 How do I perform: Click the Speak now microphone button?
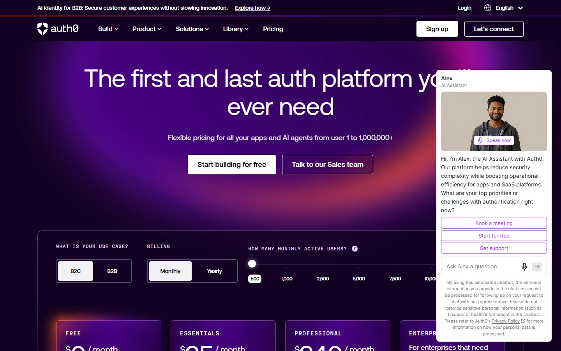pyautogui.click(x=494, y=140)
